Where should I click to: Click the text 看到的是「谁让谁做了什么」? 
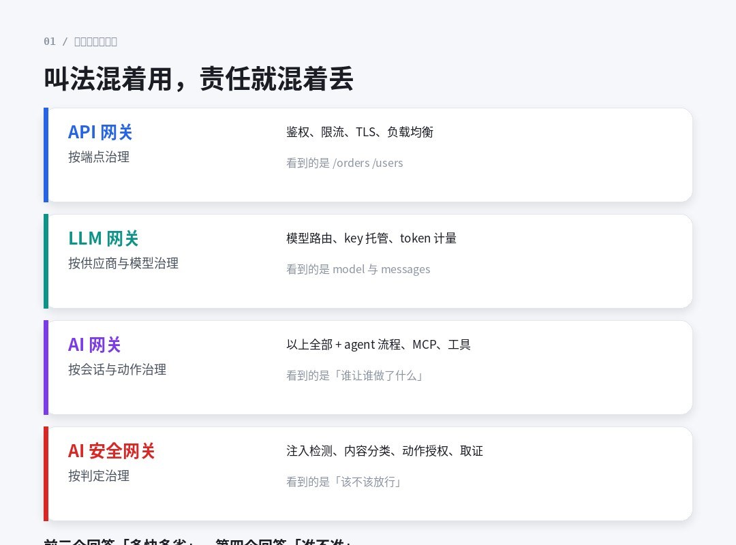point(355,375)
